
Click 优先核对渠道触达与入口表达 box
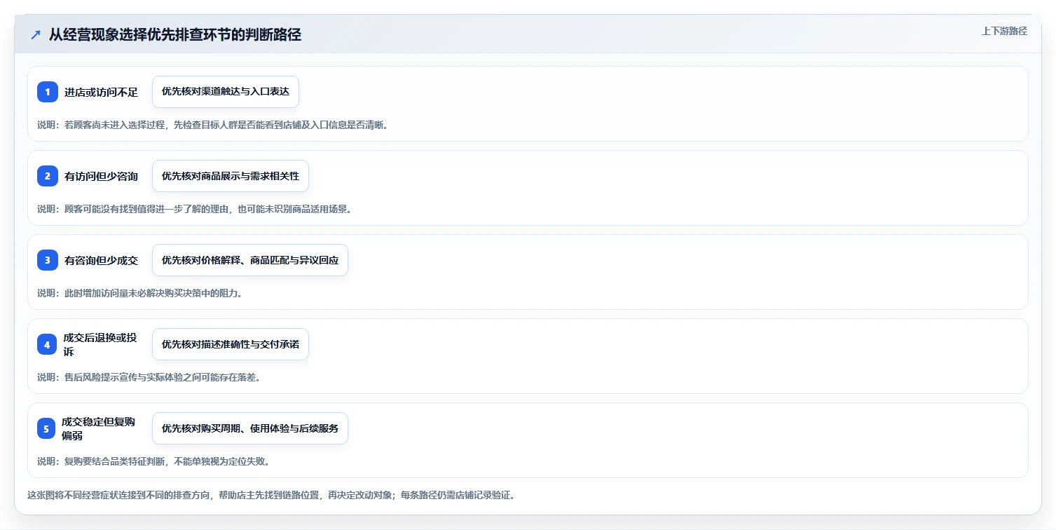point(226,92)
